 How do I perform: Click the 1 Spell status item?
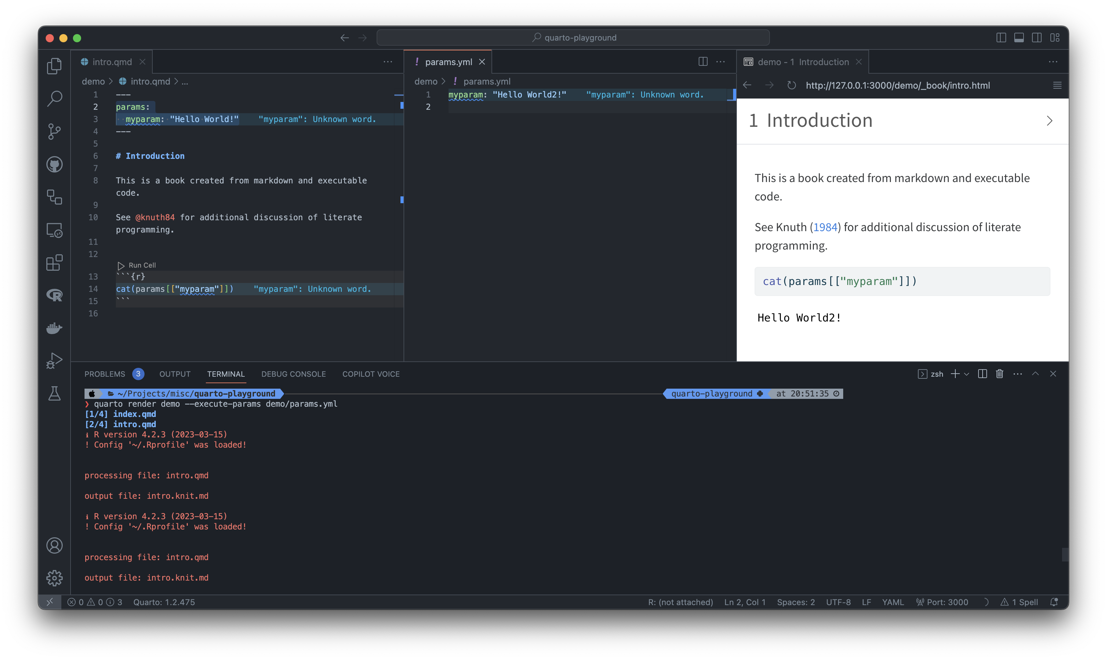pyautogui.click(x=1019, y=602)
